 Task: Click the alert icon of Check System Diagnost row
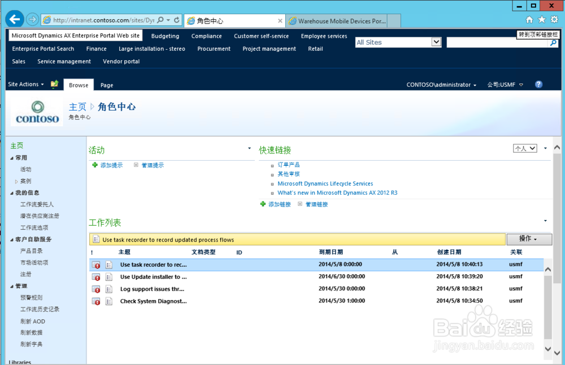[x=96, y=302]
